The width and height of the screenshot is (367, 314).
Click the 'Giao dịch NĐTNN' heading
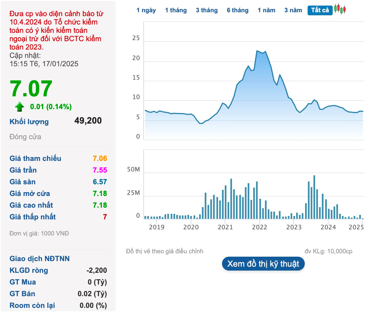[40, 259]
